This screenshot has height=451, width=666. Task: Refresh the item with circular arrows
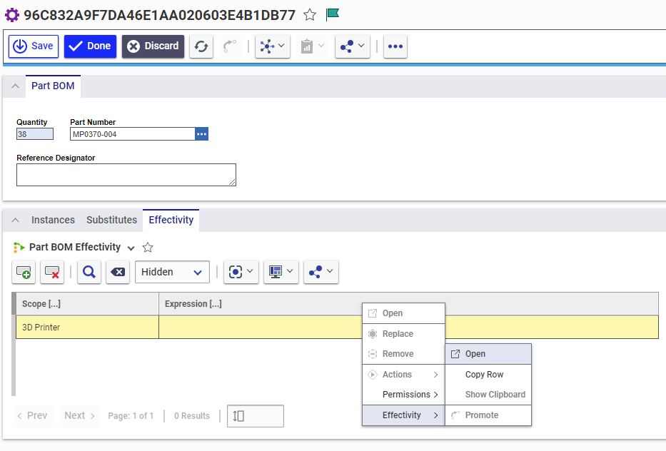pos(201,46)
